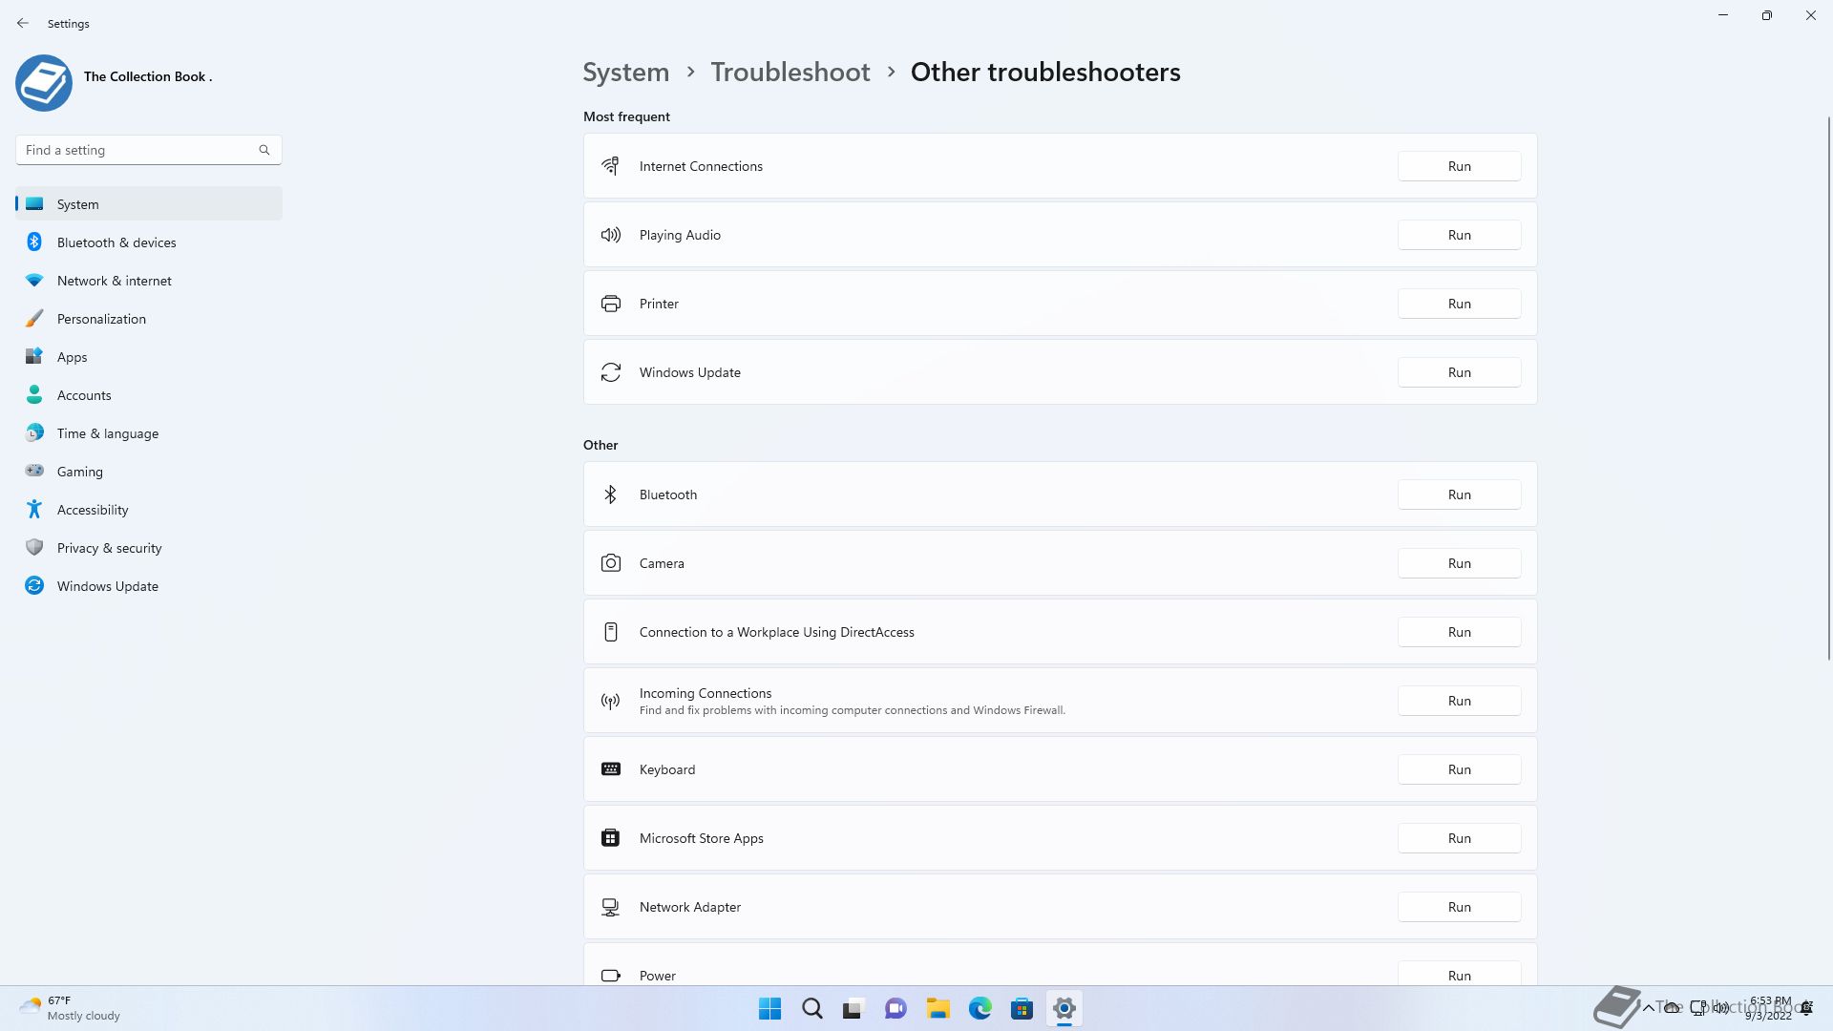1833x1031 pixels.
Task: Click the Privacy & security shield icon
Action: (34, 548)
